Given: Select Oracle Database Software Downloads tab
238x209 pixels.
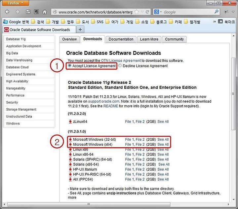Looking at the screenshot, I should tap(39, 30).
